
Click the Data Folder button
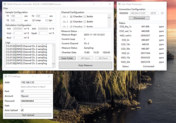[x=67, y=58]
